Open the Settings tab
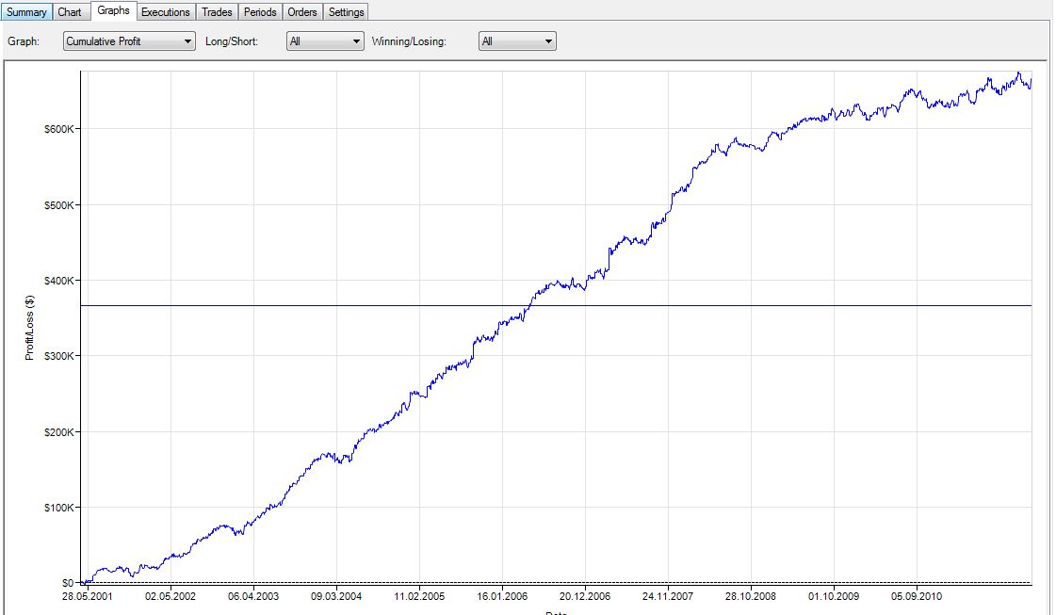Viewport: 1056px width, 615px height. (x=347, y=12)
